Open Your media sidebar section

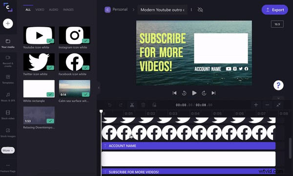(8, 43)
